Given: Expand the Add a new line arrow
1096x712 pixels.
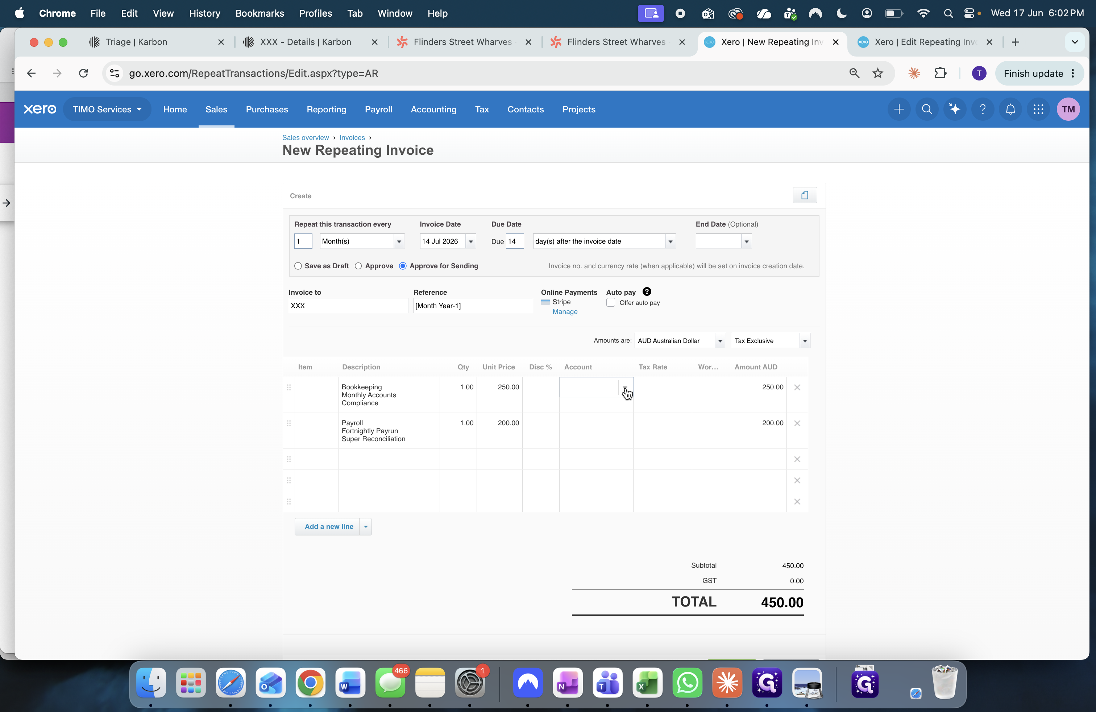Looking at the screenshot, I should [366, 526].
